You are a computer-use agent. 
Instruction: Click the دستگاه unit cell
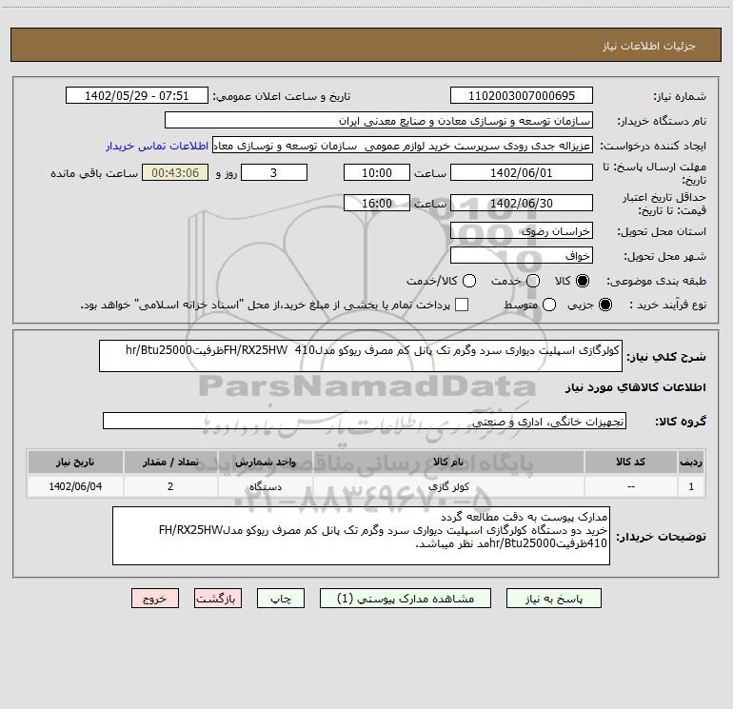(265, 486)
